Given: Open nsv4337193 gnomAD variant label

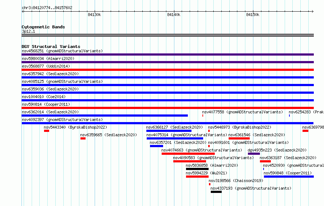Looking at the screenshot, I should (x=251, y=188).
